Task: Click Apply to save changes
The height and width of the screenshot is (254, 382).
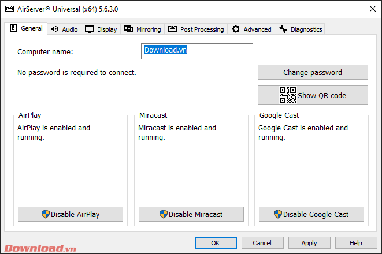Action: (309, 243)
